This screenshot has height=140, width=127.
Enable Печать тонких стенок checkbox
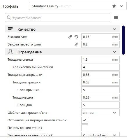85,128
